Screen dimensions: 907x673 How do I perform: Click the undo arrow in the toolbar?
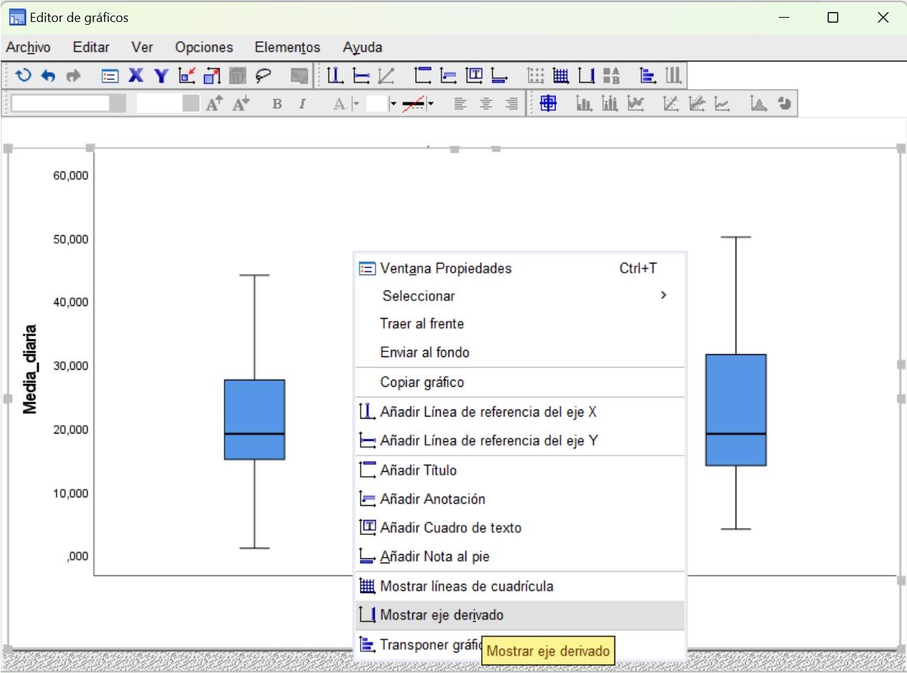coord(48,76)
